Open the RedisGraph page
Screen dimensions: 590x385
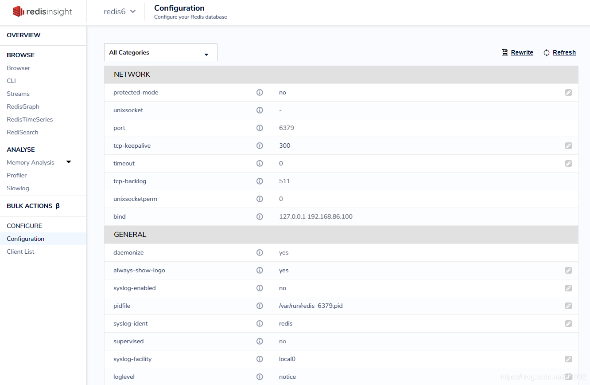(23, 106)
